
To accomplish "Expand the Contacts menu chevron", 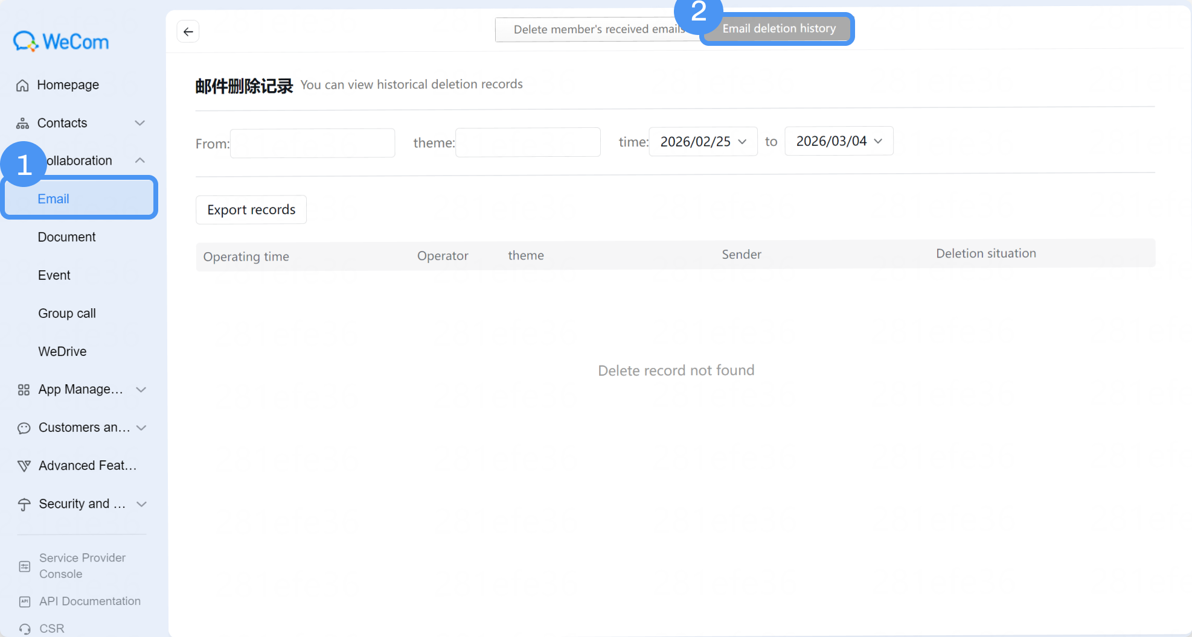I will pyautogui.click(x=140, y=123).
